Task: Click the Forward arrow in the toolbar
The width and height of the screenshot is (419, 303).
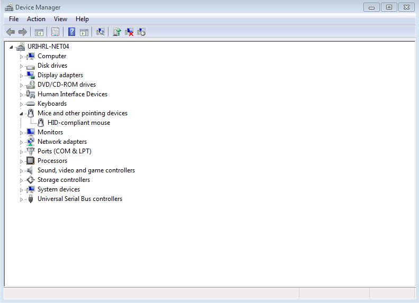Action: 22,32
